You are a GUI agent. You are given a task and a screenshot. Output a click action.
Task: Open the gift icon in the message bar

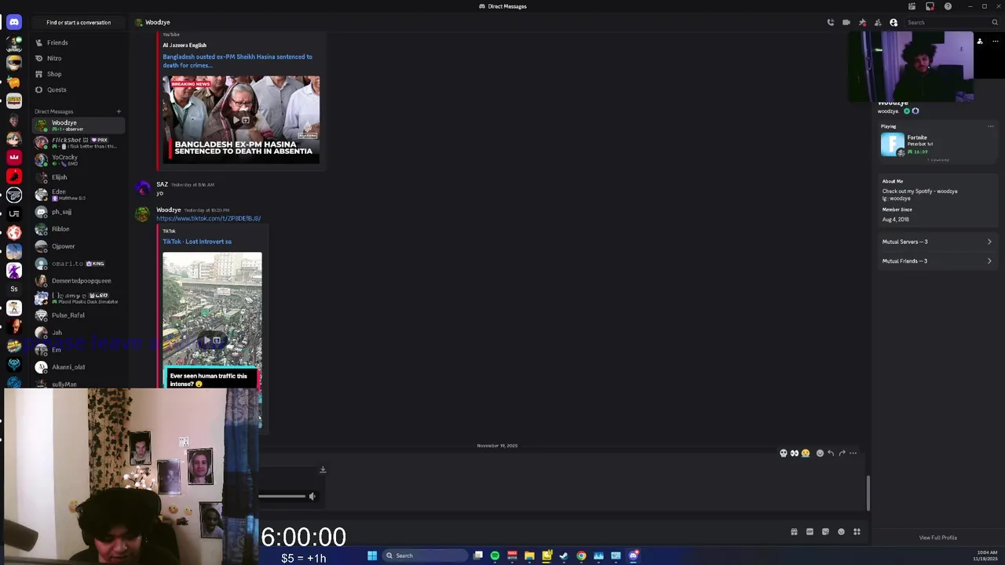[794, 531]
